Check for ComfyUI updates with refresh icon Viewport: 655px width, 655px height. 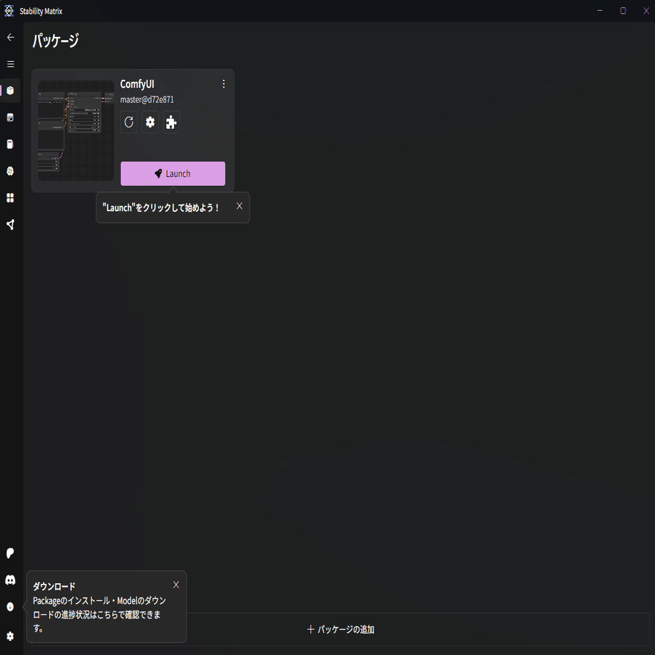tap(129, 122)
